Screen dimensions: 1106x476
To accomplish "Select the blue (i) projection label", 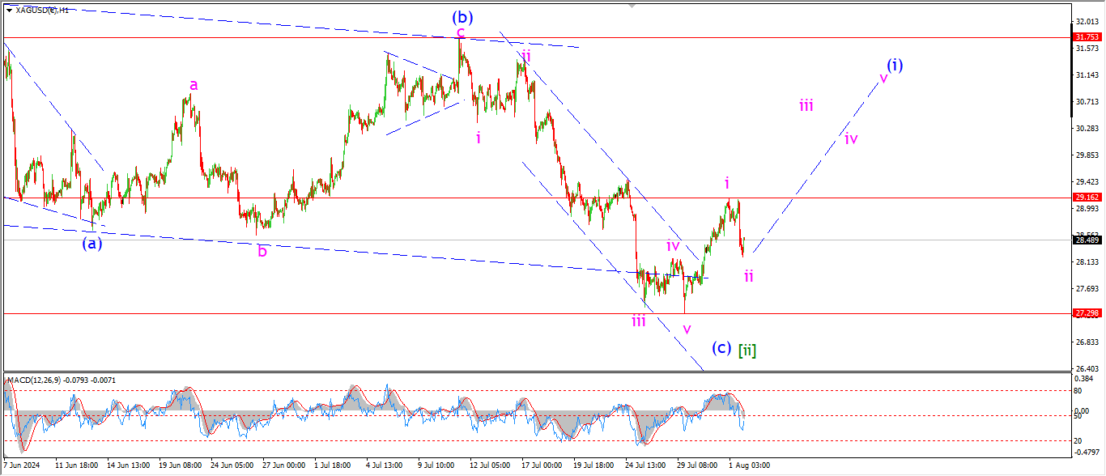I will click(894, 64).
